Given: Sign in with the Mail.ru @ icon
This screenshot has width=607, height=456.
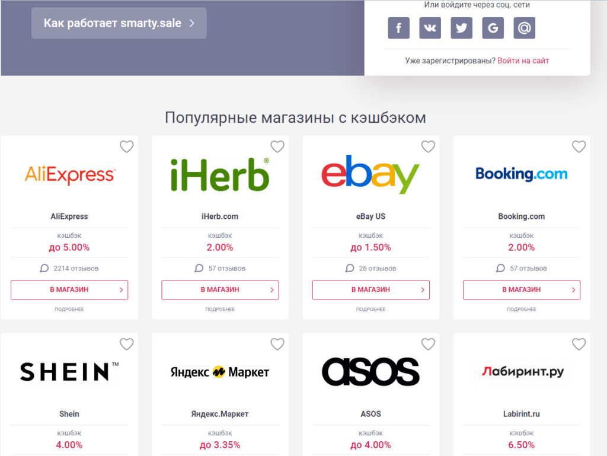Looking at the screenshot, I should pos(524,28).
